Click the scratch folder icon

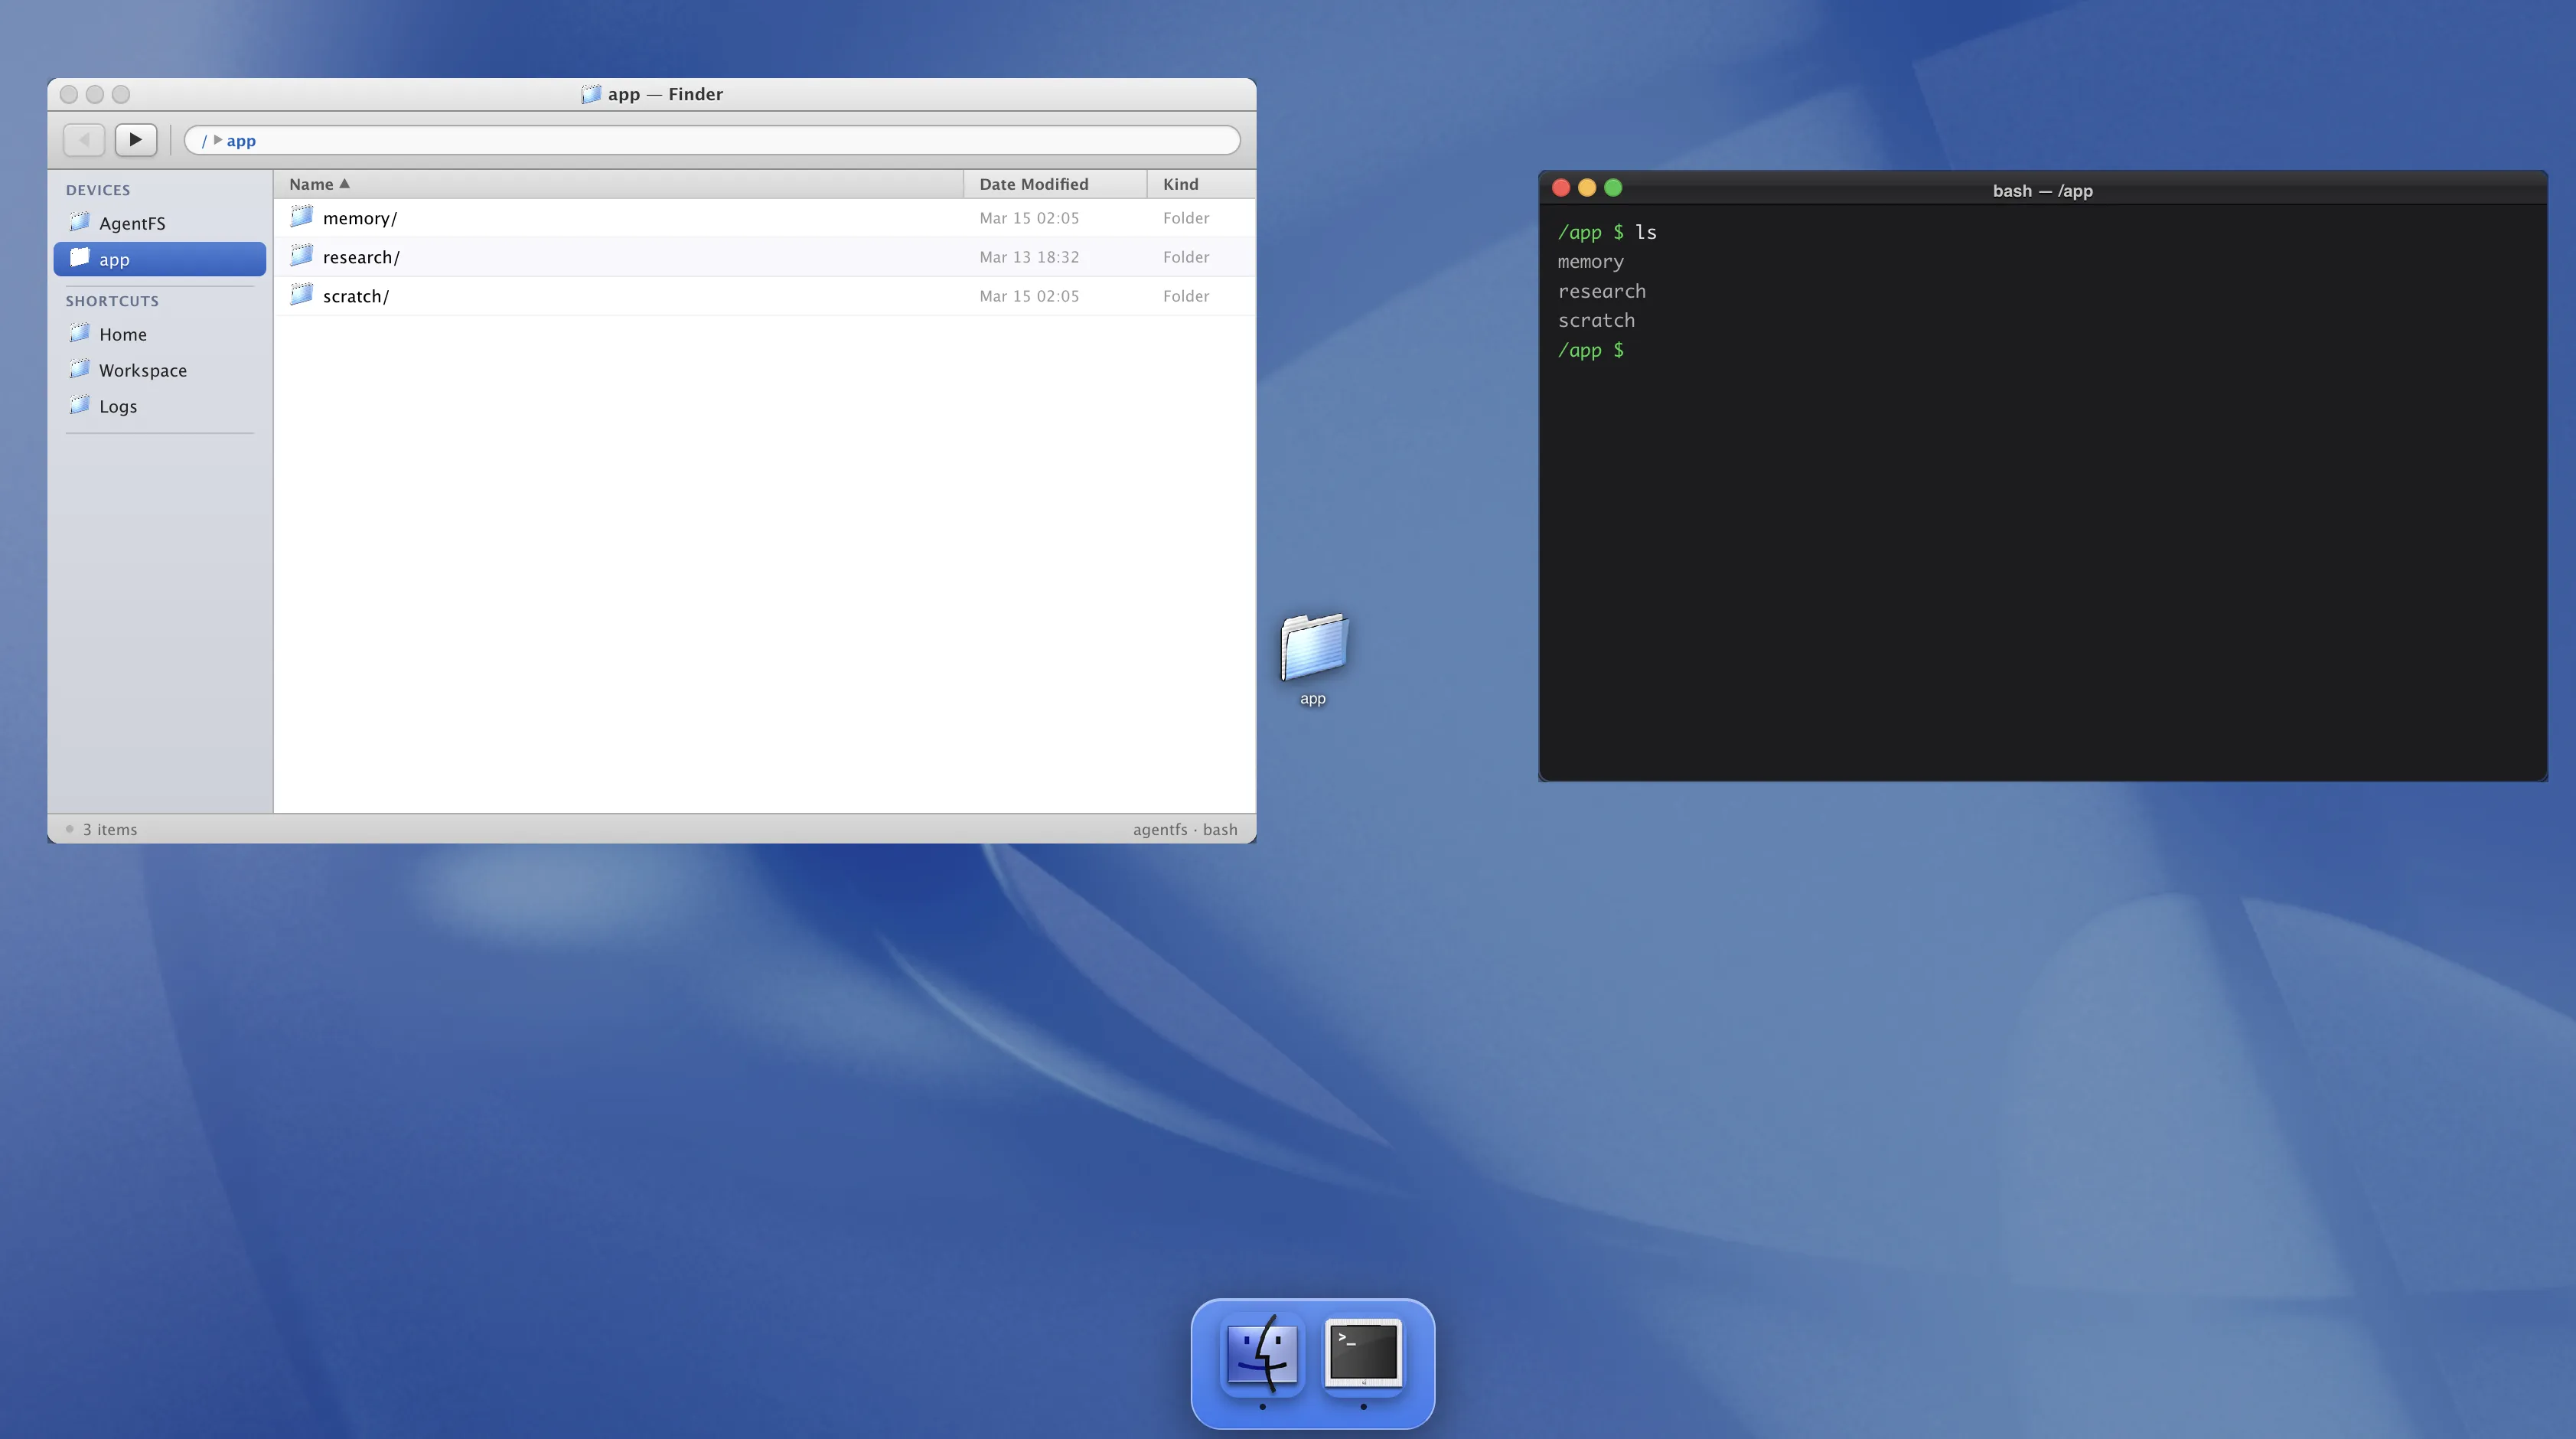pyautogui.click(x=301, y=295)
